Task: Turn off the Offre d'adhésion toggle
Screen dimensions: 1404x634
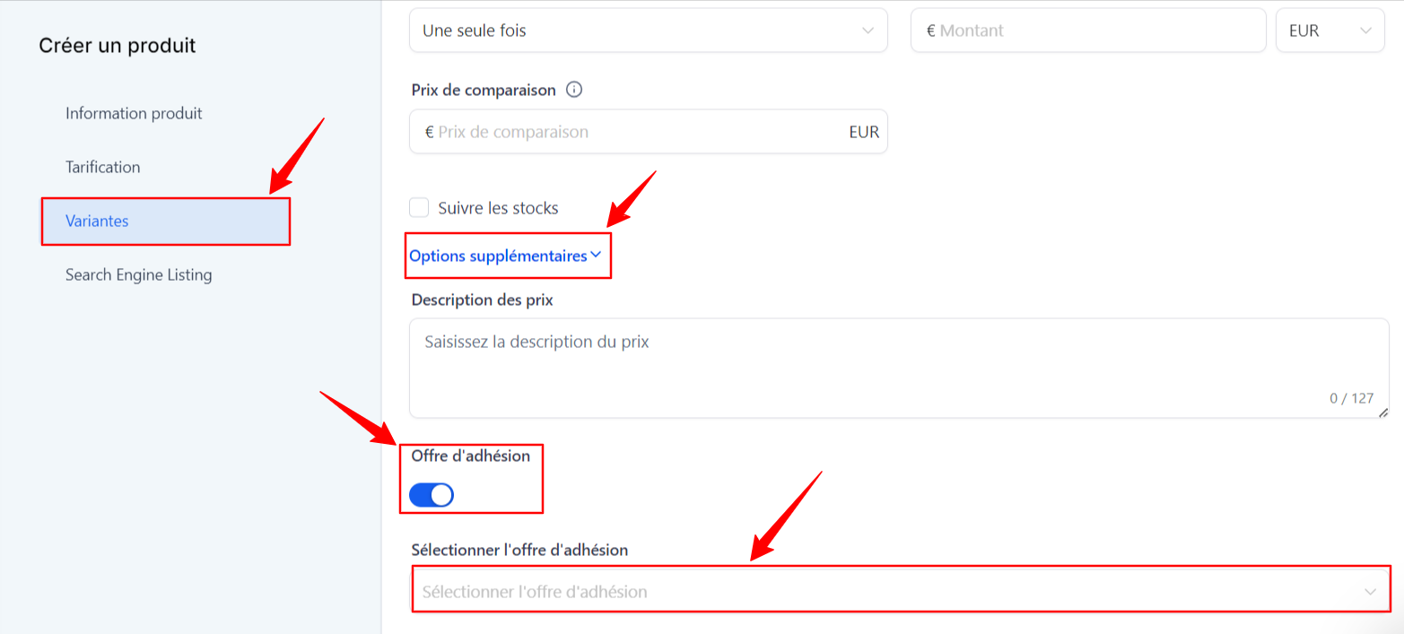Action: click(432, 495)
